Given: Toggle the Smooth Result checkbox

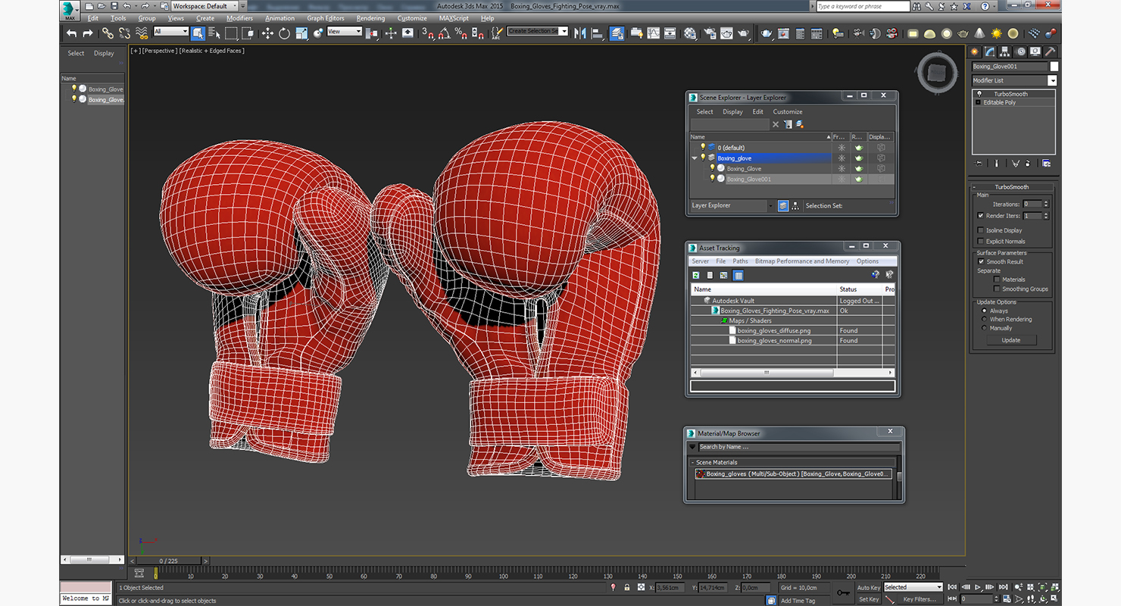Looking at the screenshot, I should (981, 261).
